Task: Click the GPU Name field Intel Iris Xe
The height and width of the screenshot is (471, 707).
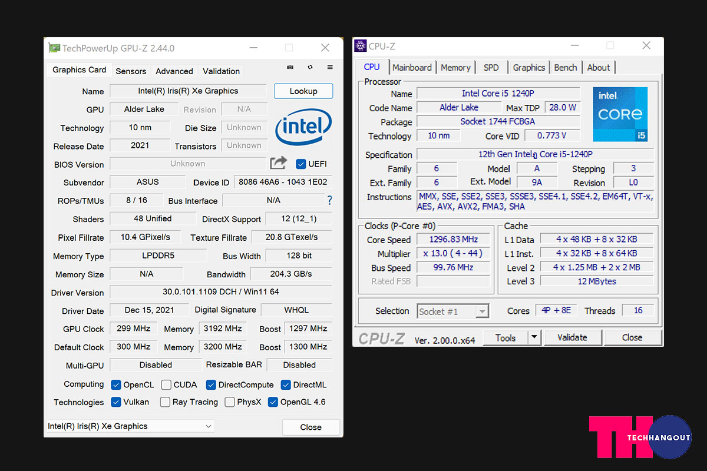Action: tap(189, 91)
